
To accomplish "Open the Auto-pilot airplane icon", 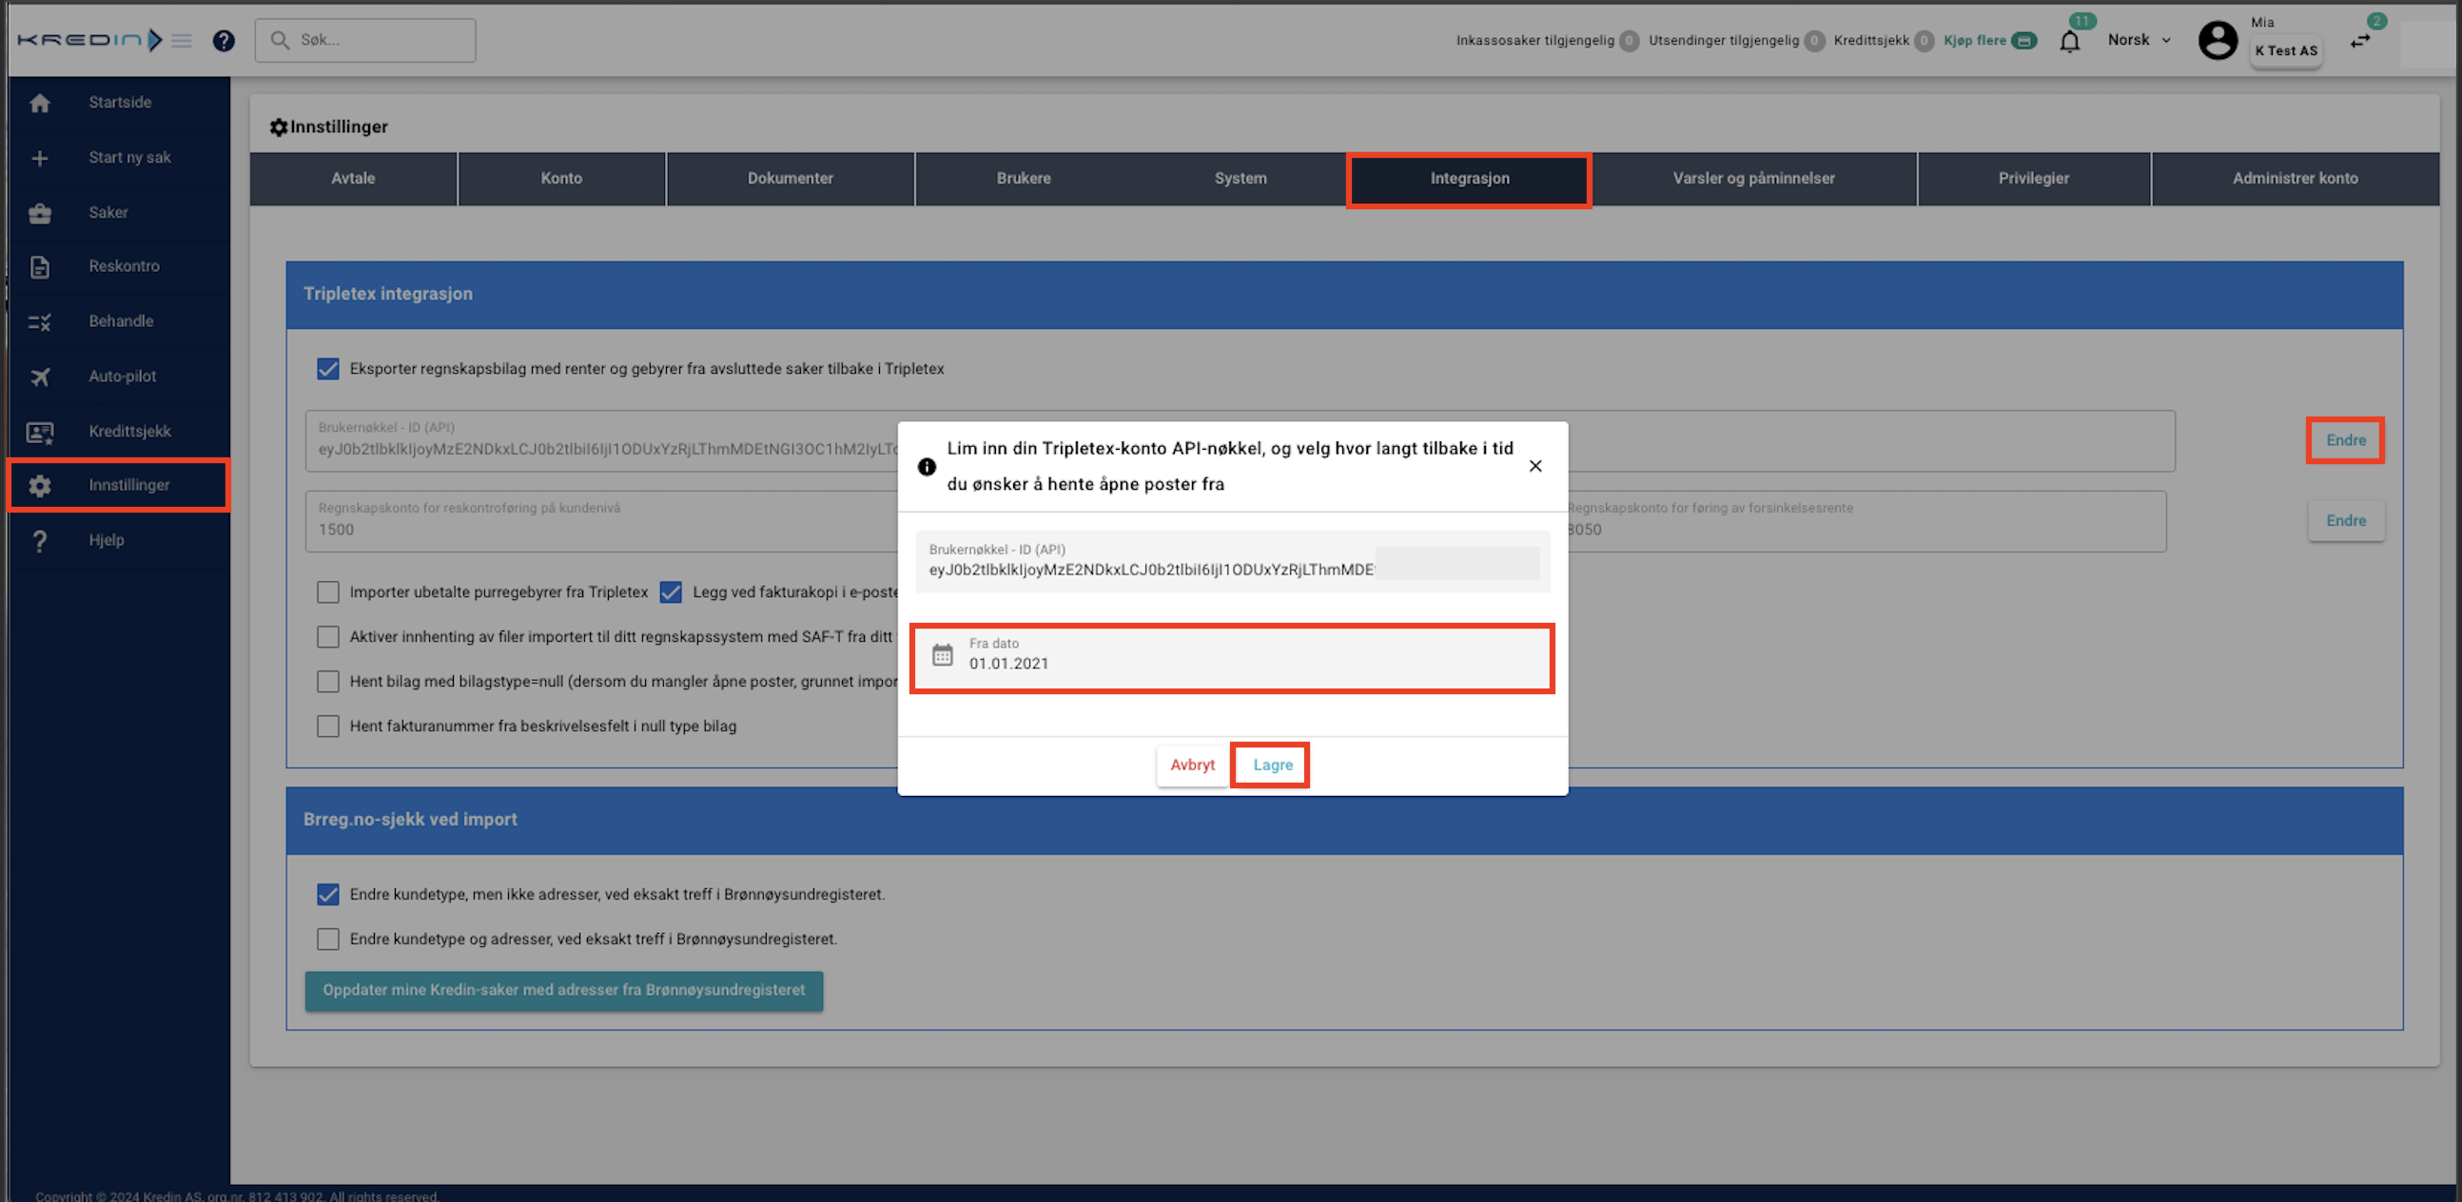I will coord(39,377).
